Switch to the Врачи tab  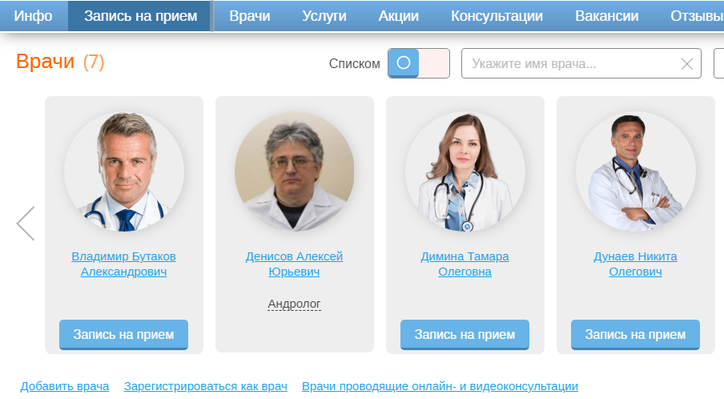coord(250,16)
